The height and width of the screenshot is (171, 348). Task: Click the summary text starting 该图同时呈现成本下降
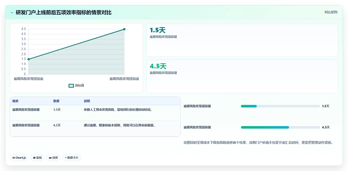point(258,143)
